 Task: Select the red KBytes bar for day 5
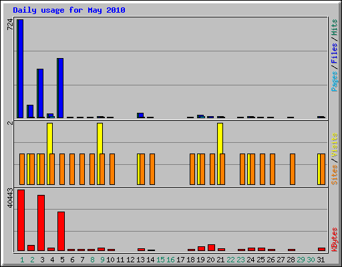click(x=61, y=232)
